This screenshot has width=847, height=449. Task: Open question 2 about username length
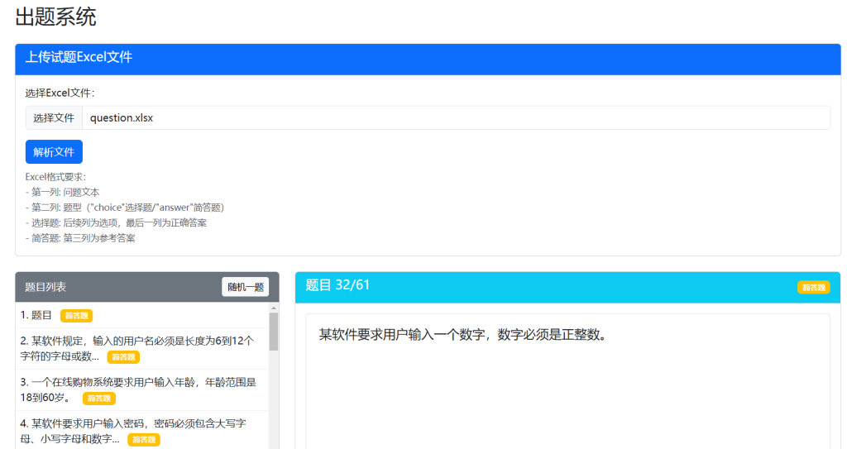point(136,341)
